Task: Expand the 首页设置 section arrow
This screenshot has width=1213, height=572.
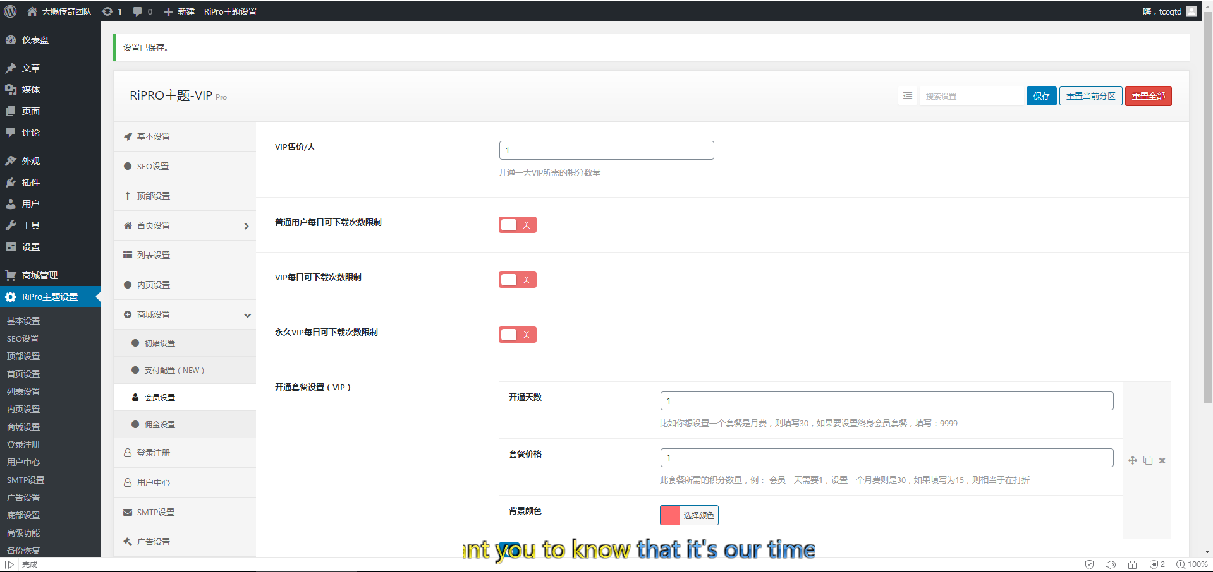Action: (x=247, y=226)
